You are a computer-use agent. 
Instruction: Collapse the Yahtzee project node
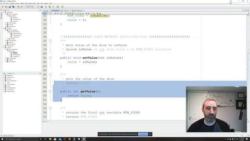4,47
